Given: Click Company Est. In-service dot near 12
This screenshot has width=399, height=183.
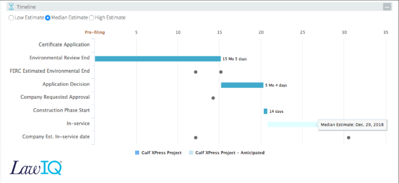Looking at the screenshot, I should [x=196, y=138].
